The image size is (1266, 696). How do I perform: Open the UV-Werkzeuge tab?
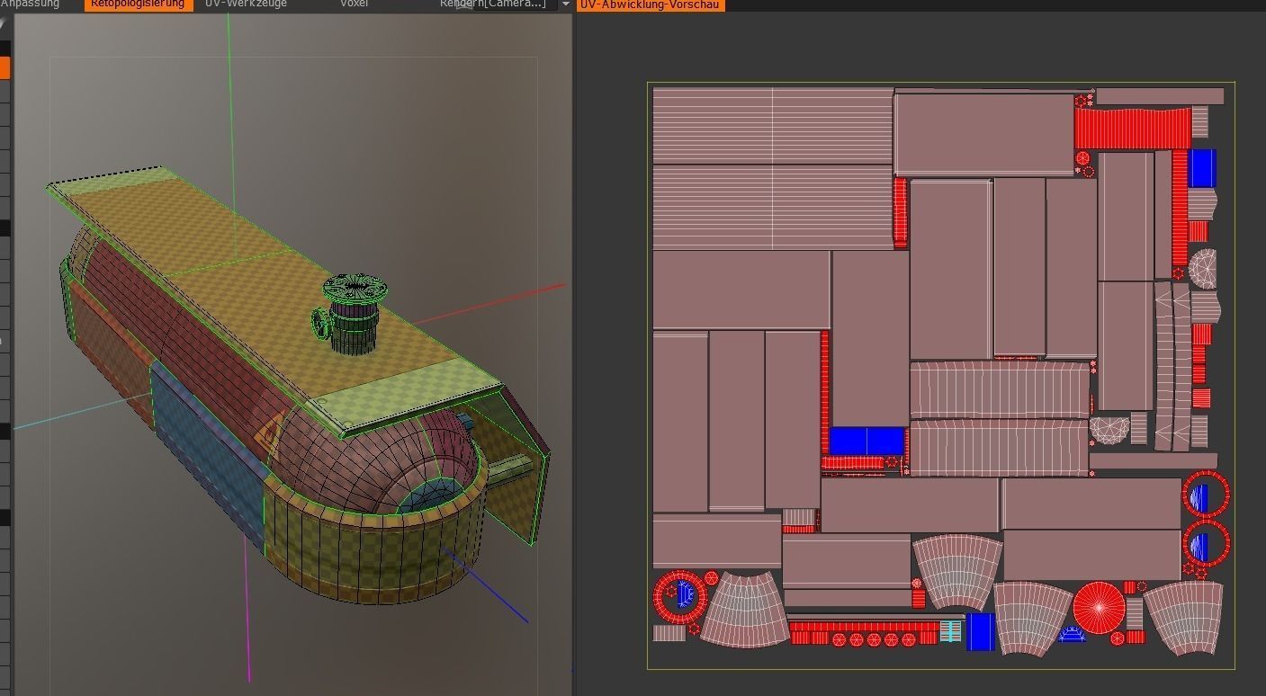tap(246, 4)
